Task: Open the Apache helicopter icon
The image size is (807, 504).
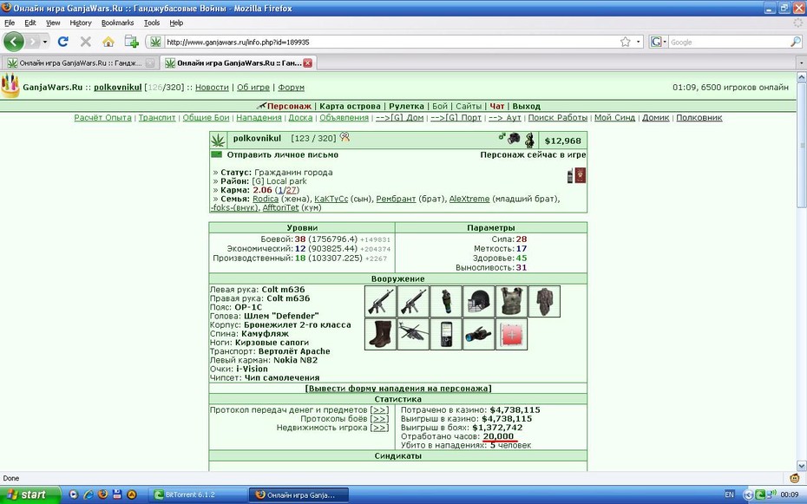Action: (x=413, y=334)
